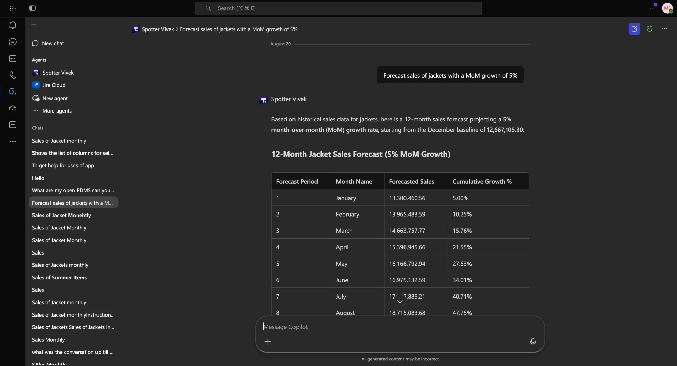The width and height of the screenshot is (677, 366).
Task: Toggle the sidebar panel icon in title bar
Action: (x=32, y=8)
